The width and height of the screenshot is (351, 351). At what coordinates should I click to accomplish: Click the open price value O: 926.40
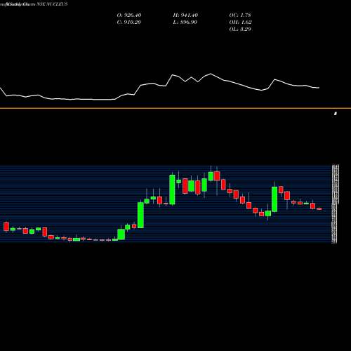(129, 15)
